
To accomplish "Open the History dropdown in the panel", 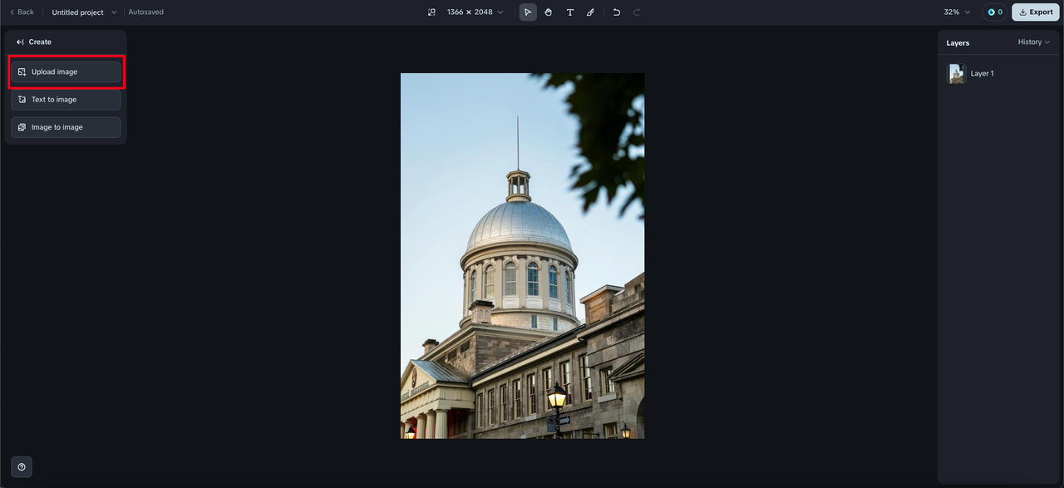I will [x=1033, y=42].
